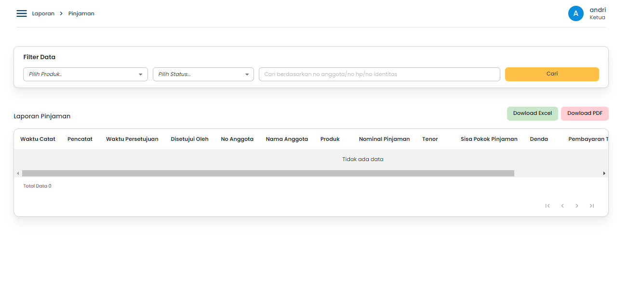The width and height of the screenshot is (628, 288).
Task: Jump to the last page of results
Action: click(591, 205)
